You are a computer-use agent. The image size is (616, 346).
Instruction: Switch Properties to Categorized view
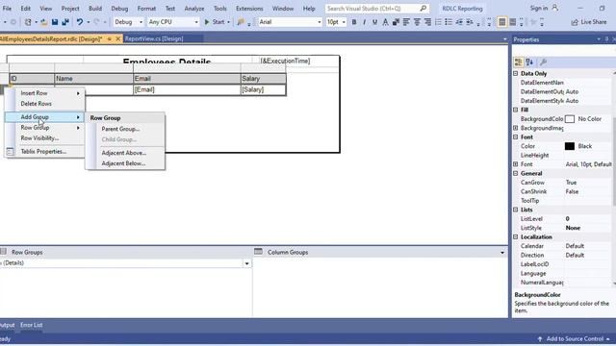519,62
